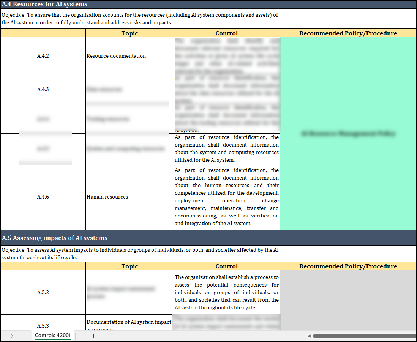
Task: Click the sheet navigation right arrow
Action: pyautogui.click(x=13, y=336)
